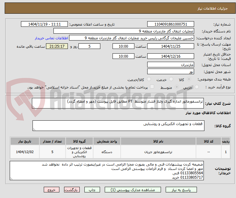Click the quantity cell showing 5
The height and width of the screenshot is (198, 236).
(52, 152)
